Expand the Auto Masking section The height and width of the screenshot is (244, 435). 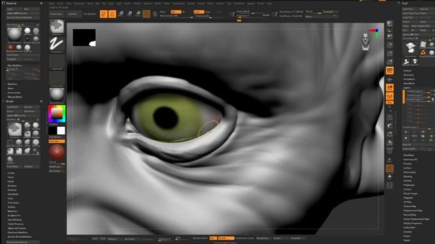[x=14, y=220]
